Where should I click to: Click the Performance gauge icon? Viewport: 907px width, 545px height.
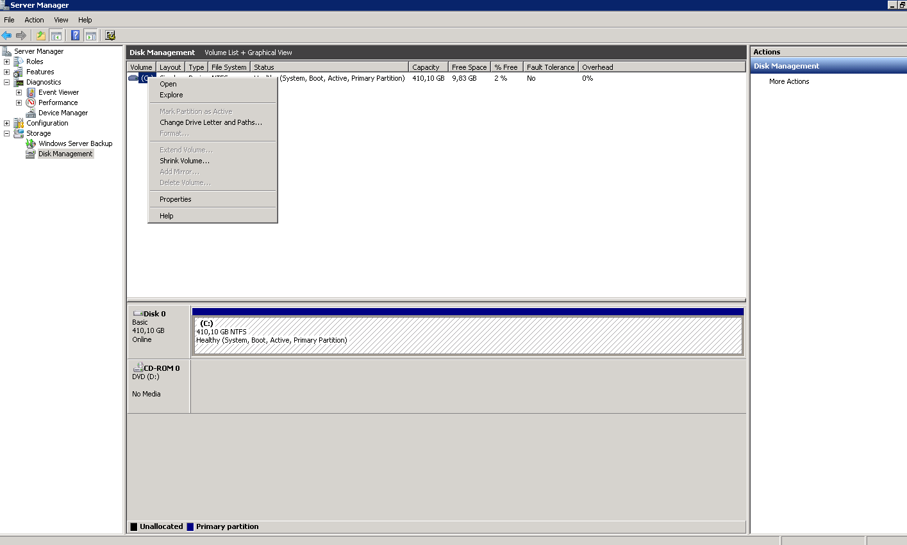tap(31, 102)
